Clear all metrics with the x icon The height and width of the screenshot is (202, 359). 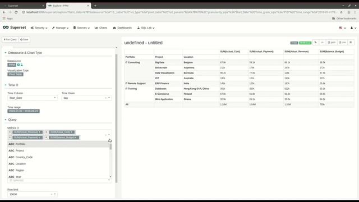click(x=106, y=135)
